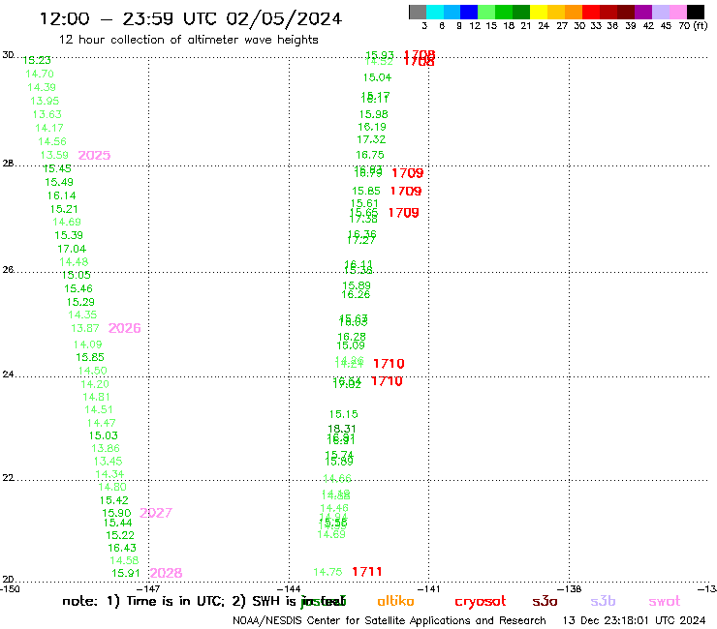The width and height of the screenshot is (717, 629).
Task: Select the latitude axis label 22
Action: pos(8,478)
